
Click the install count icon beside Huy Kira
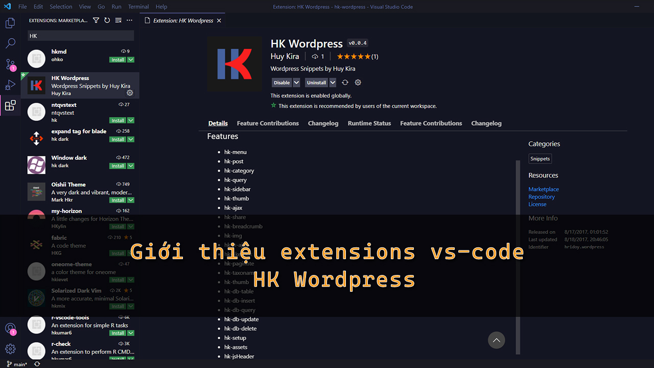tap(315, 57)
